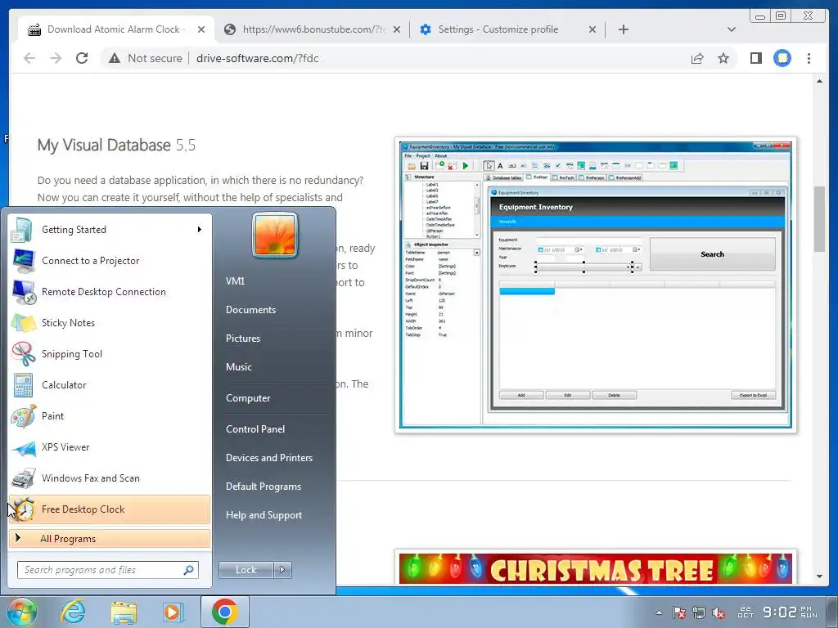Click the scroll down arrow

819,576
